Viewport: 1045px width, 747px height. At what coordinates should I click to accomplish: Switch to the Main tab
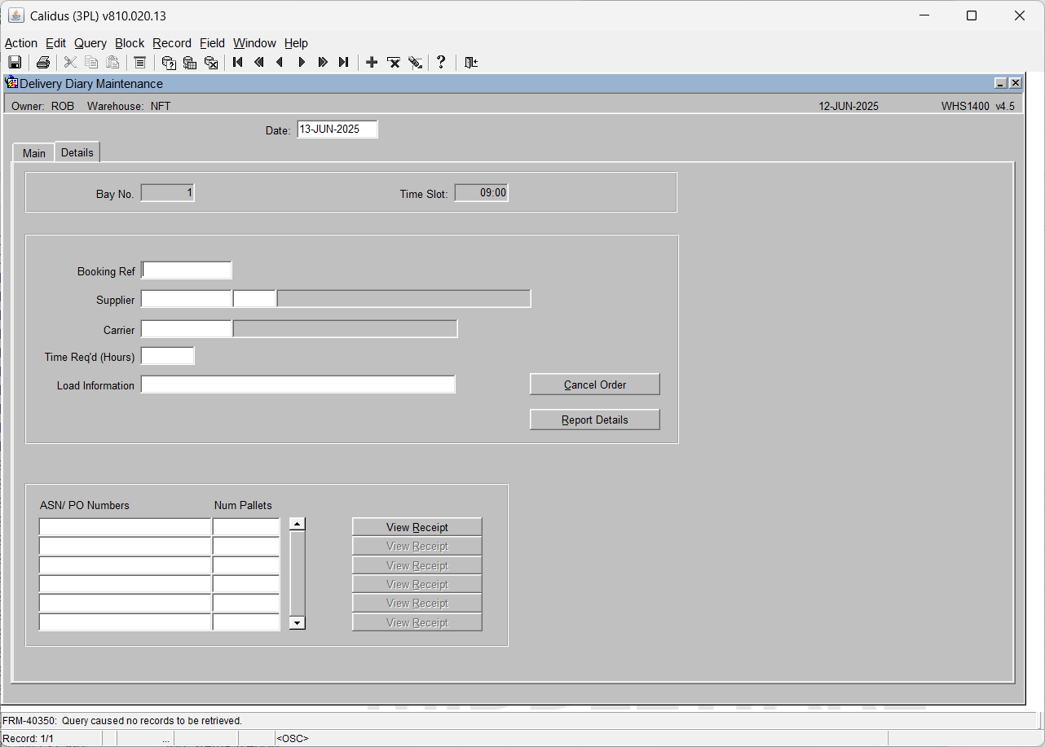point(33,153)
